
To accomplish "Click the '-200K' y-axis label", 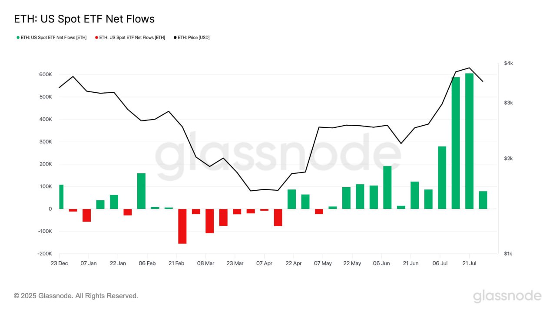I will [x=44, y=254].
